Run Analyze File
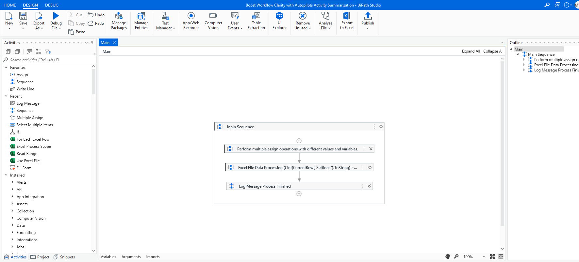Image resolution: width=579 pixels, height=262 pixels. coord(325,21)
